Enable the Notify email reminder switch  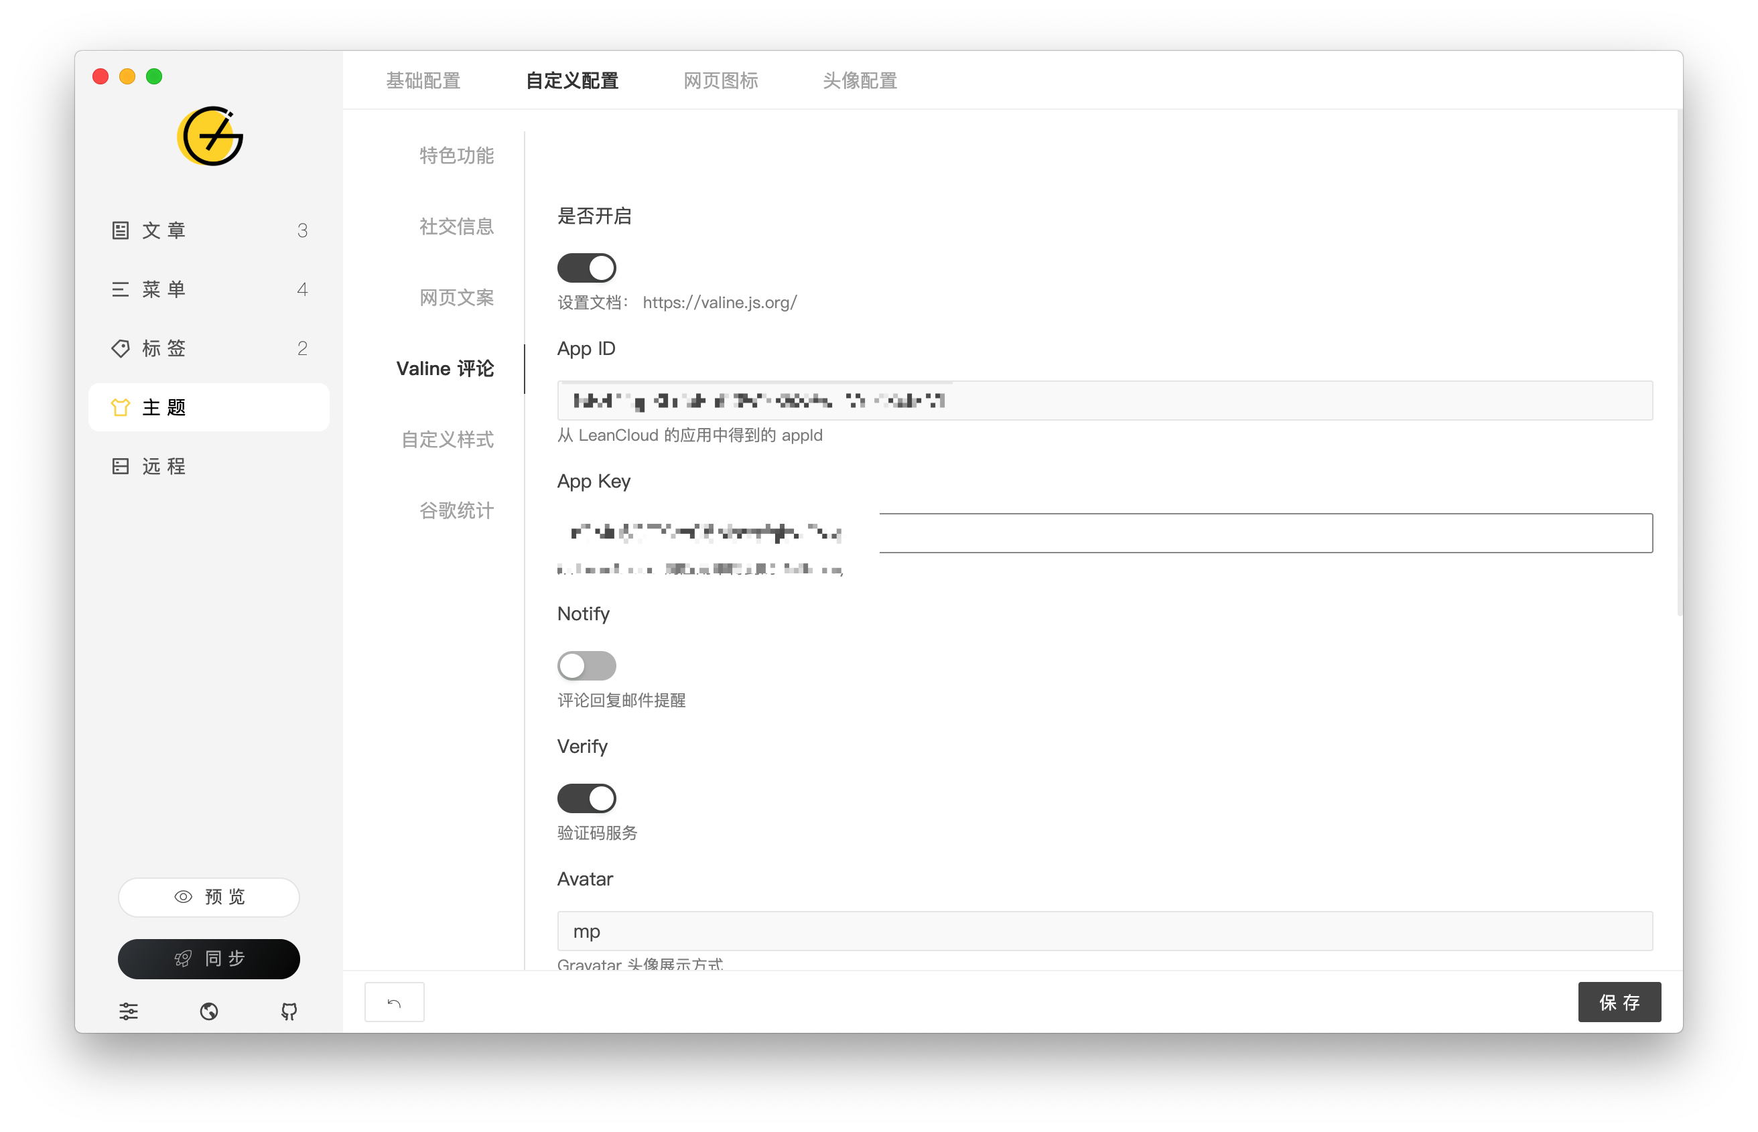586,666
